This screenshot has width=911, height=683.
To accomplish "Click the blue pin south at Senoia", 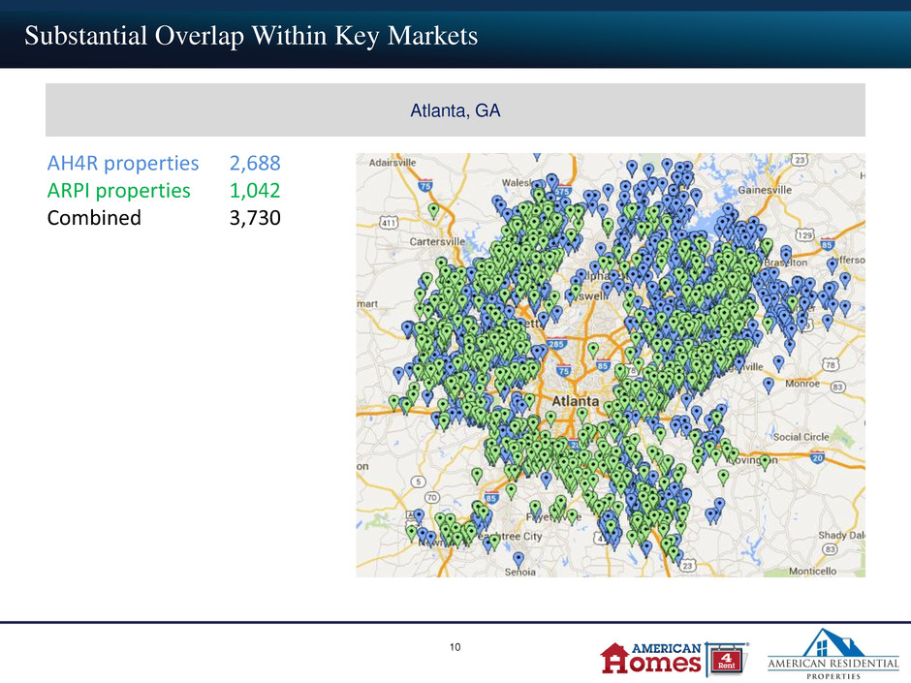I will coord(518,559).
